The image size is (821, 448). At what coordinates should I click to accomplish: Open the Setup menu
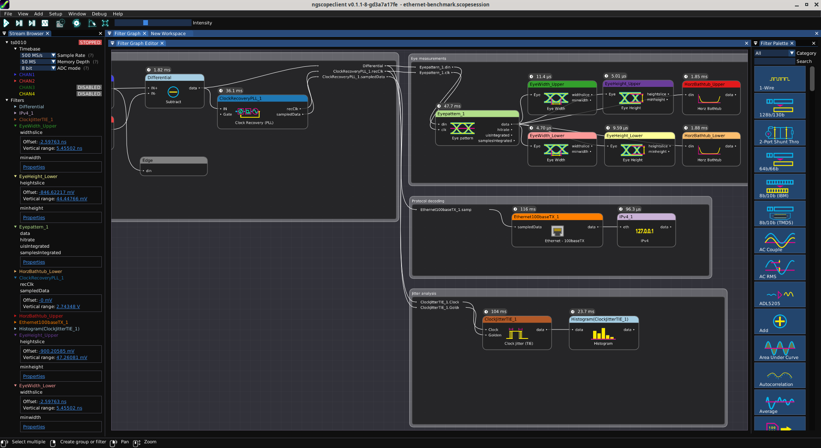55,14
